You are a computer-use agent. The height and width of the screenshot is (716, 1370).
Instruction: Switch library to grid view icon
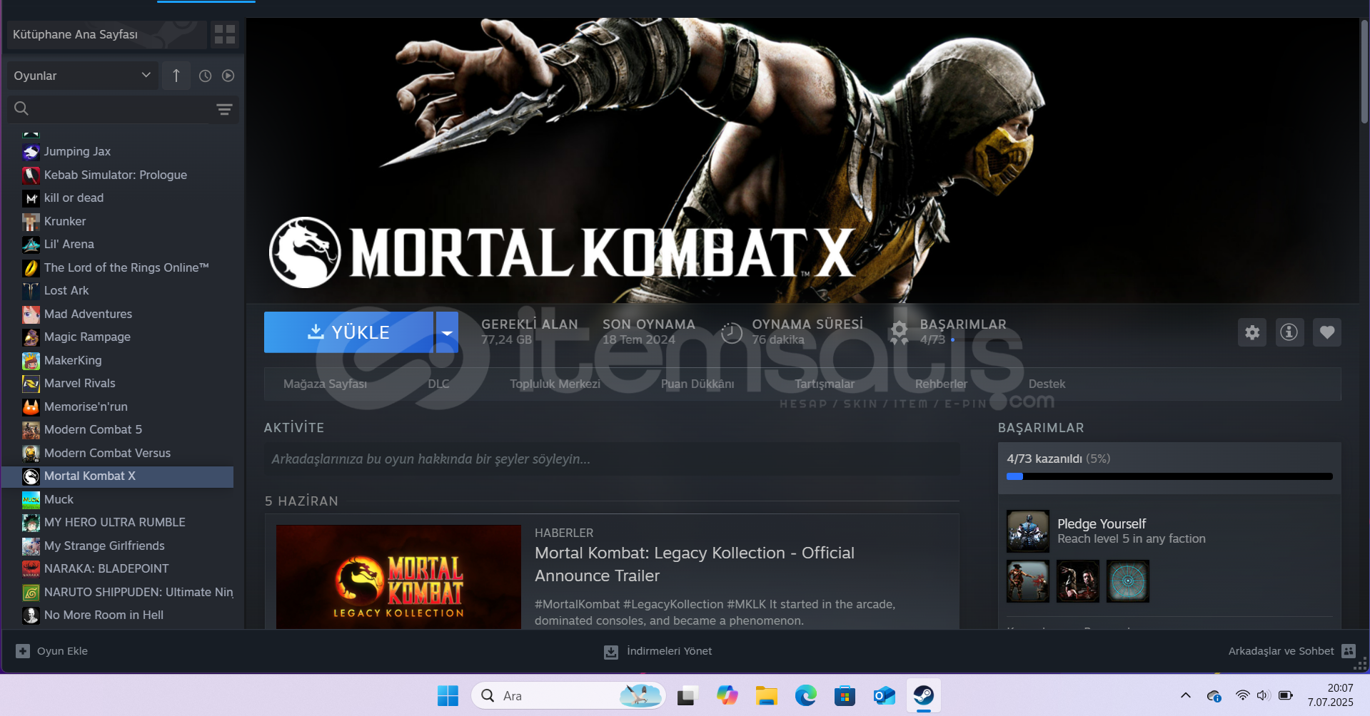point(225,34)
